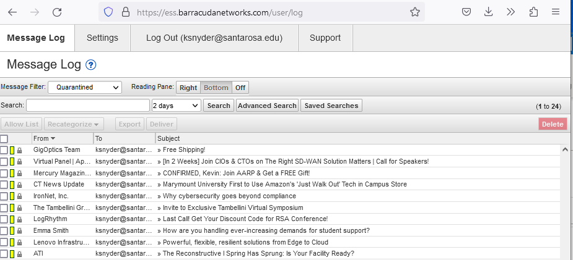Check the LogRhythm message box
573x260 pixels.
[x=4, y=219]
